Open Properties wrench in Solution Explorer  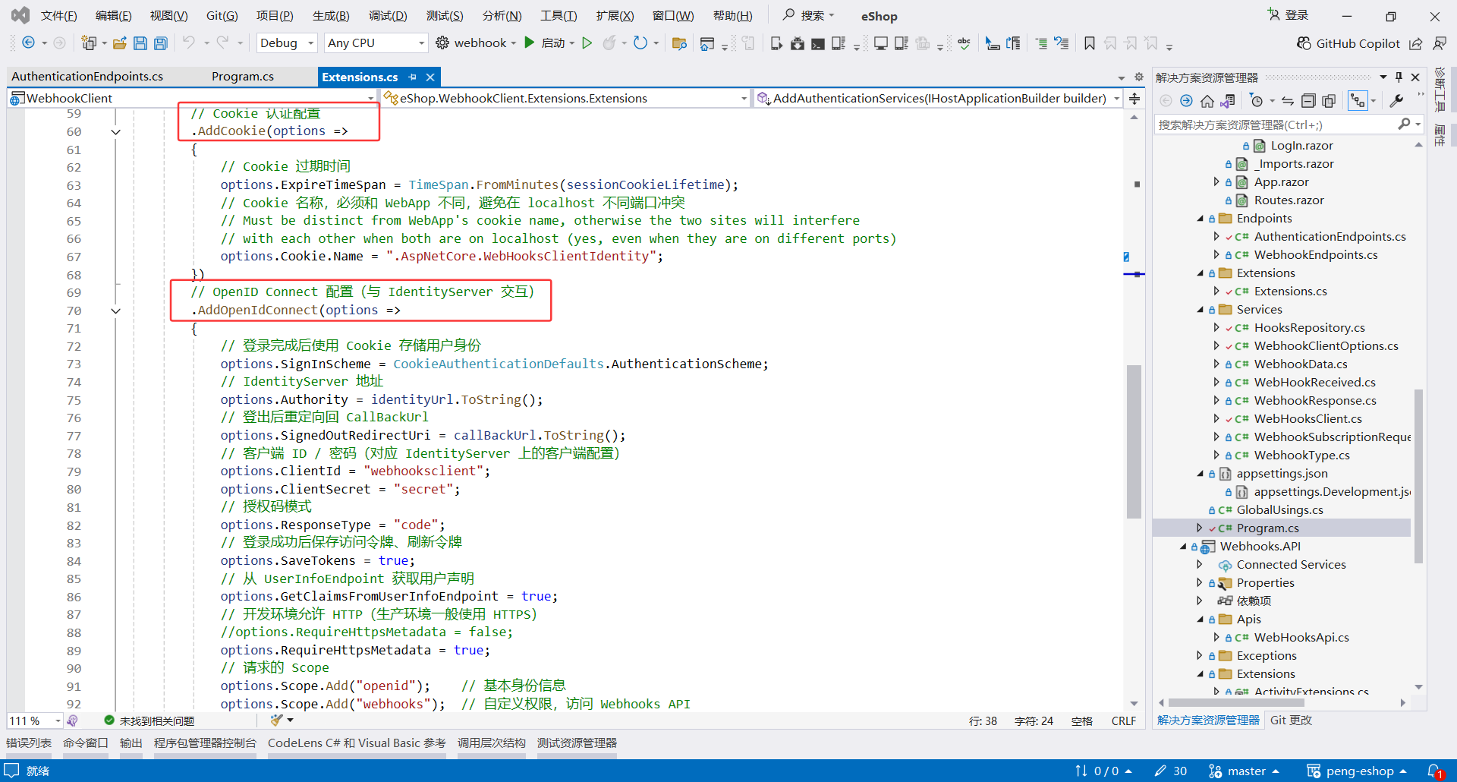[1396, 100]
